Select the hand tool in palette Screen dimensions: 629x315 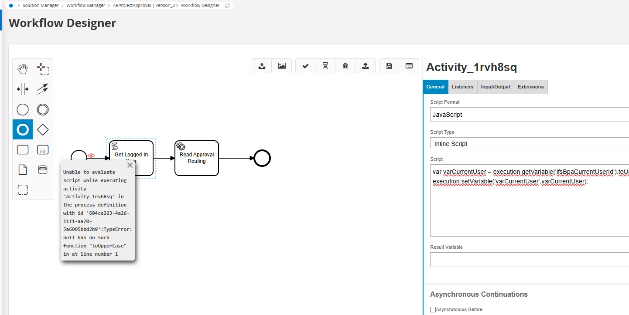coord(23,69)
